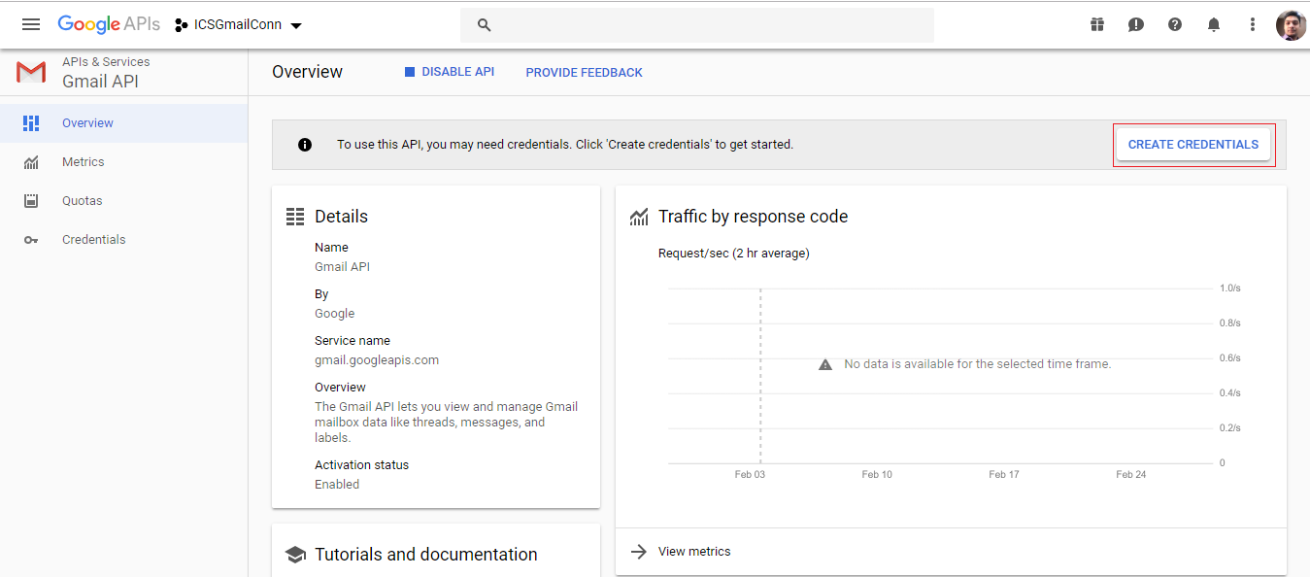Click the Details card grid icon
1310x577 pixels.
pyautogui.click(x=295, y=217)
